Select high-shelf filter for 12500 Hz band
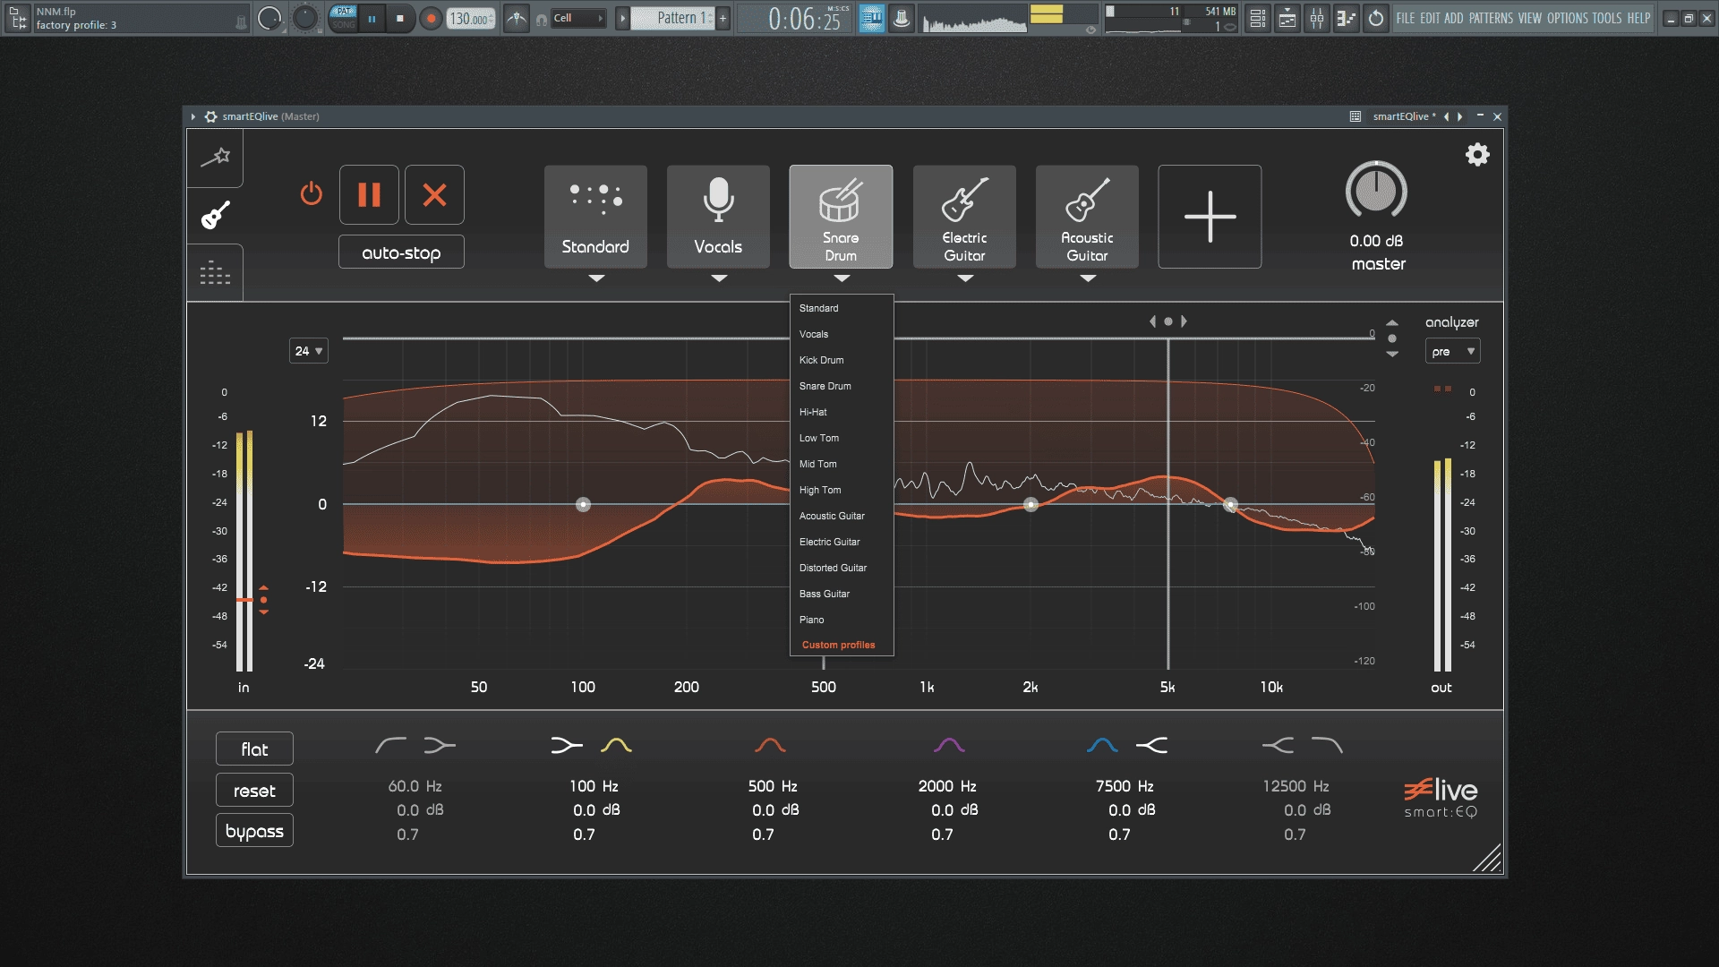The width and height of the screenshot is (1719, 967). tap(1278, 745)
